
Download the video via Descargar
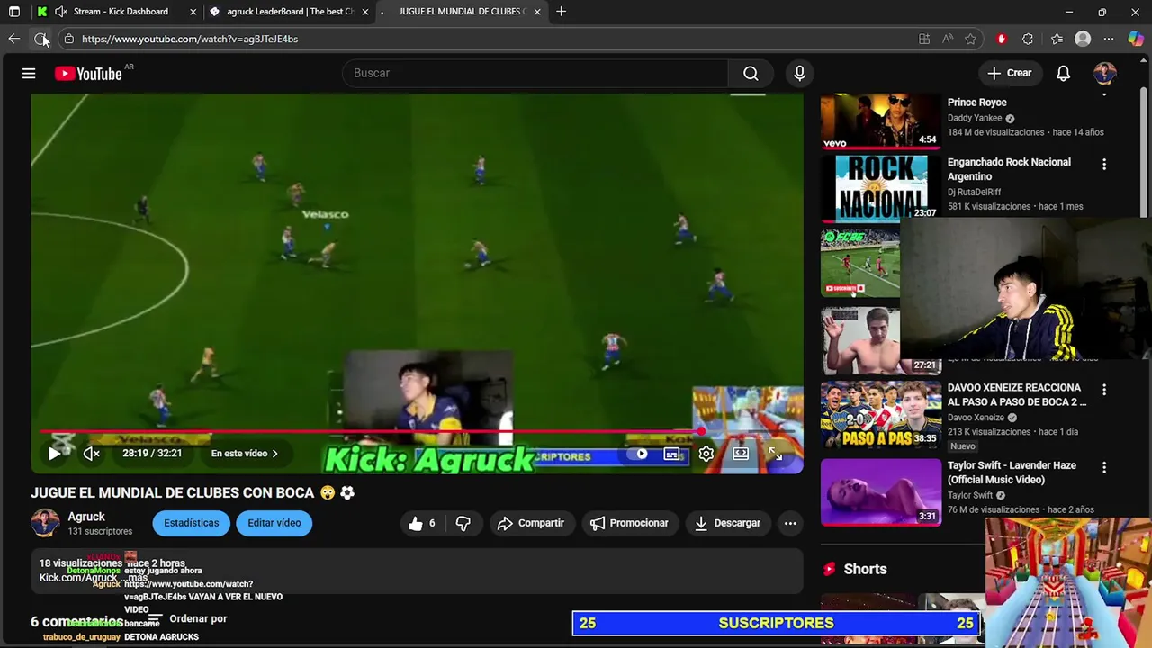click(x=727, y=523)
